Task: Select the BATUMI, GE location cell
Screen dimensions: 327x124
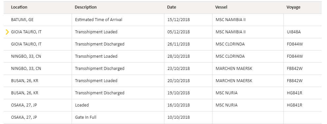Action: tap(22, 20)
